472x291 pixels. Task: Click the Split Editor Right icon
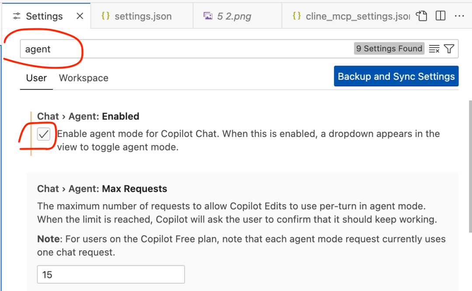[x=441, y=16]
